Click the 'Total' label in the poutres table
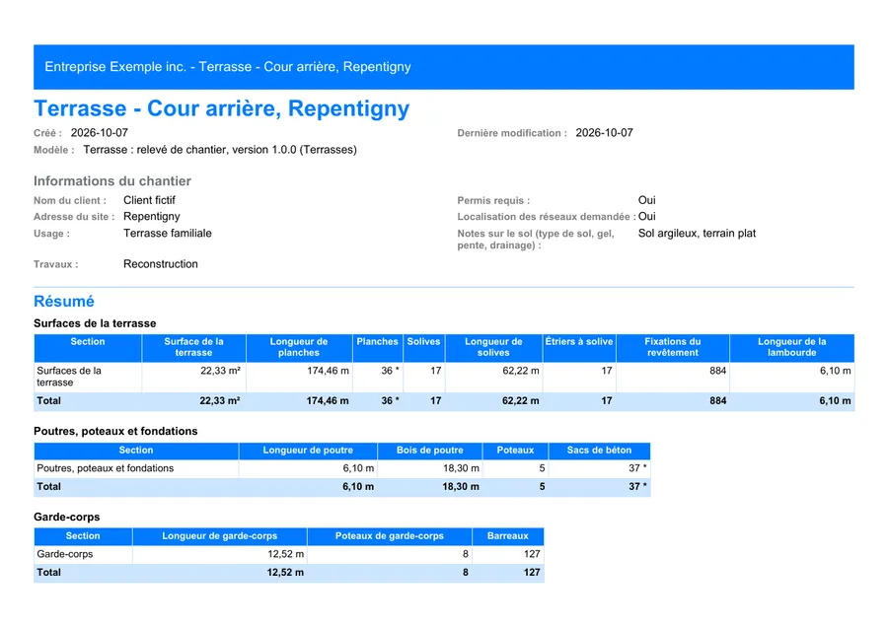Screen dimensions: 888x627 click(48, 487)
